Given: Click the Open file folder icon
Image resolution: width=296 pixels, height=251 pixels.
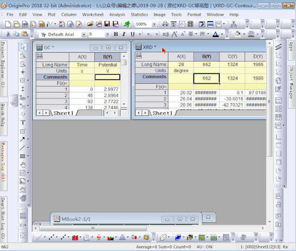Looking at the screenshot, I should [90, 24].
